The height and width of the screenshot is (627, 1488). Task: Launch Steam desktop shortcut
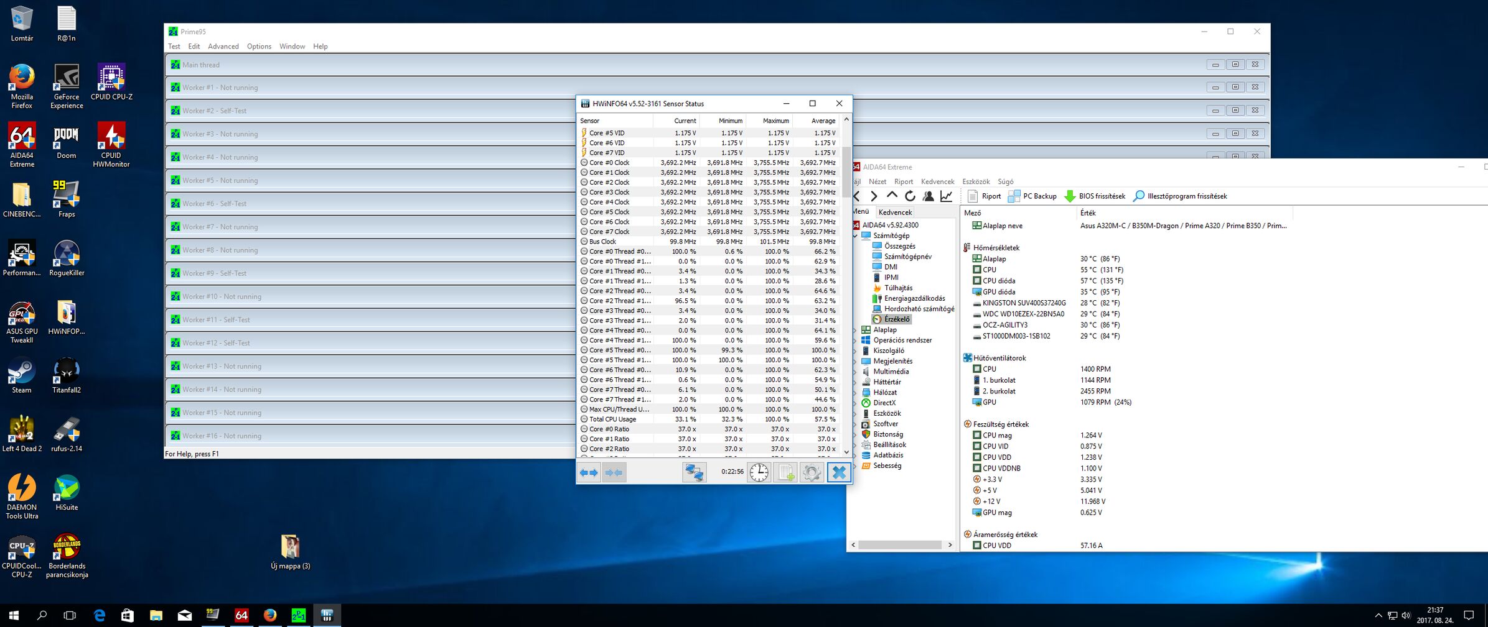(22, 375)
